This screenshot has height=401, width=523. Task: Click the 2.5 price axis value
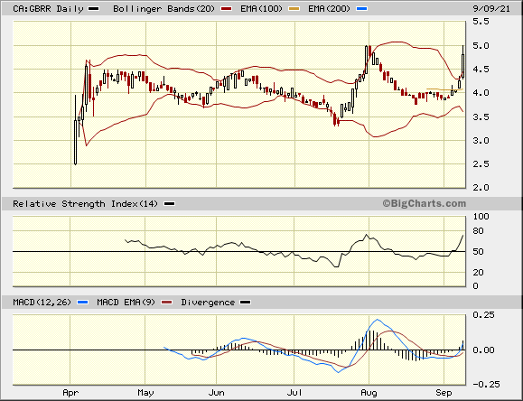pos(481,163)
